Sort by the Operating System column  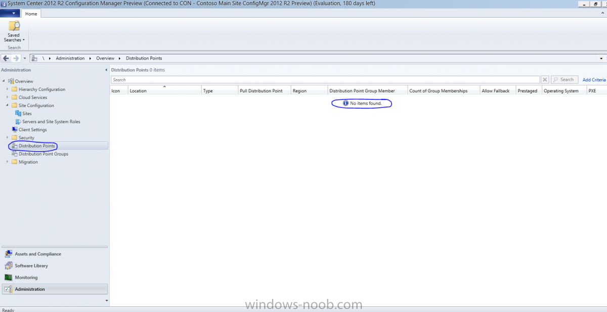(x=564, y=91)
